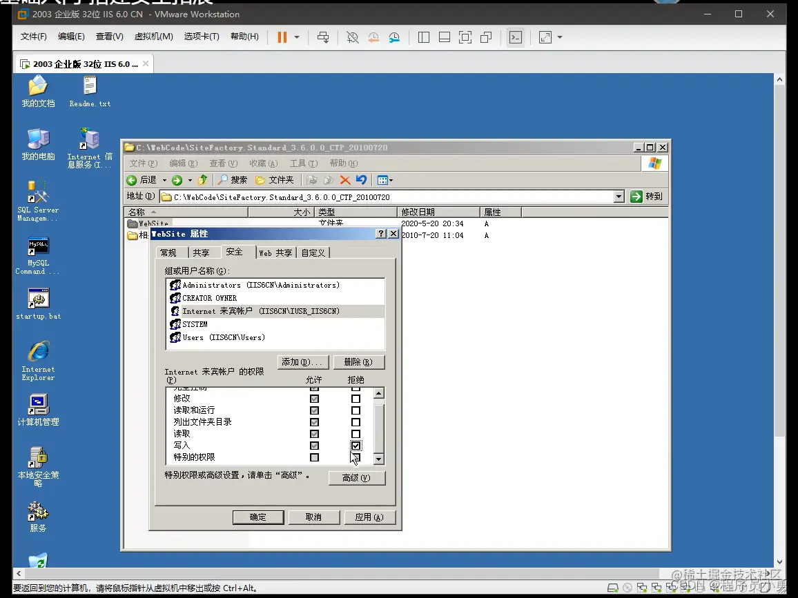Click the stretch guest display icon
Image resolution: width=798 pixels, height=598 pixels.
point(545,37)
